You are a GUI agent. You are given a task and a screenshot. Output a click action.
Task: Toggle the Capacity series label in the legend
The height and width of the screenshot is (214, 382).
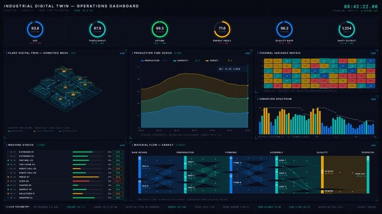click(183, 61)
